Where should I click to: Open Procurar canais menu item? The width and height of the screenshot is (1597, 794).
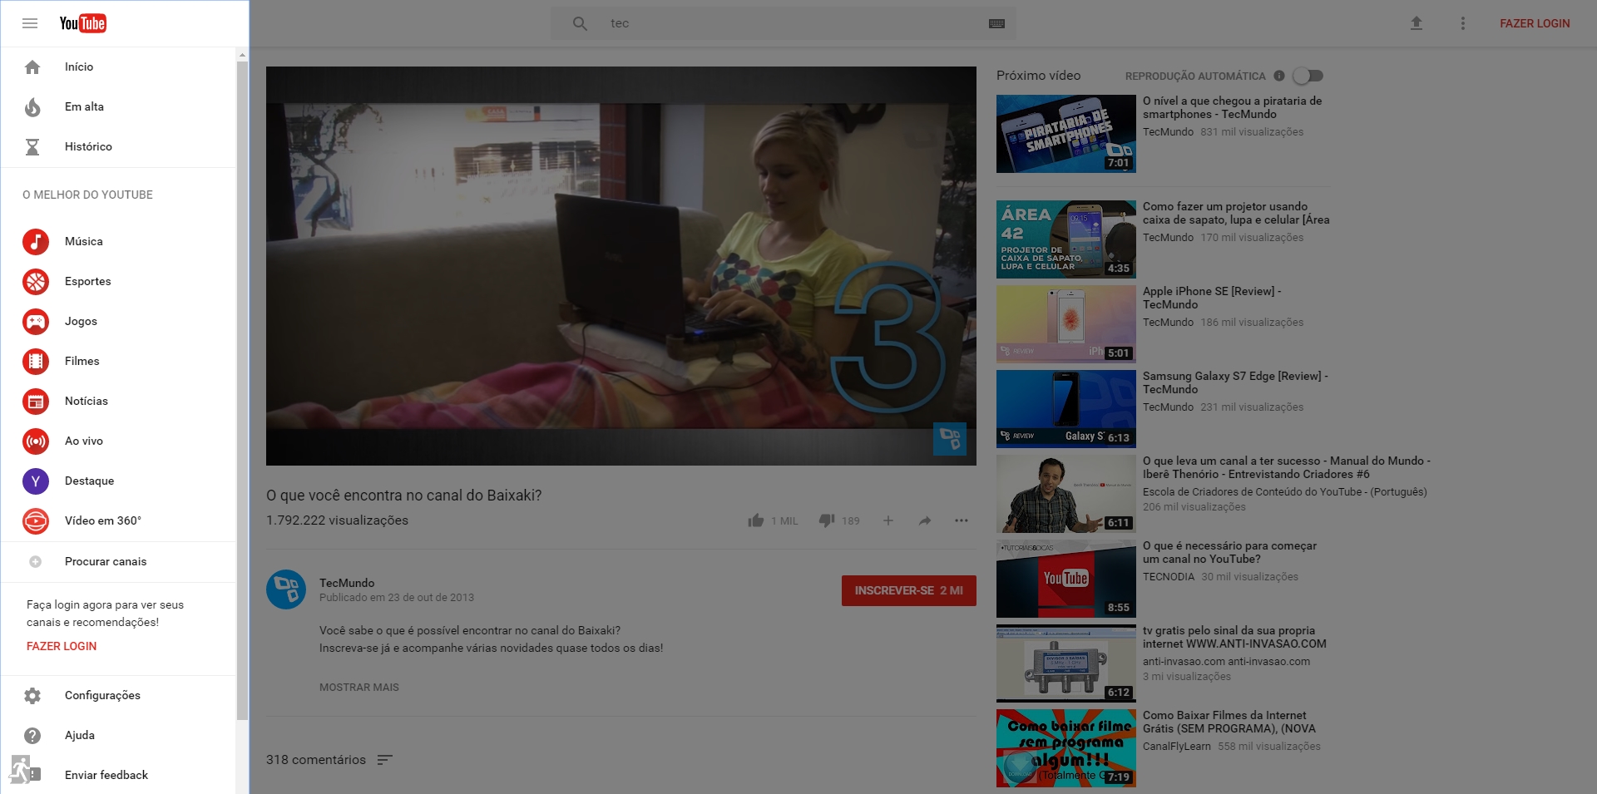[118, 562]
